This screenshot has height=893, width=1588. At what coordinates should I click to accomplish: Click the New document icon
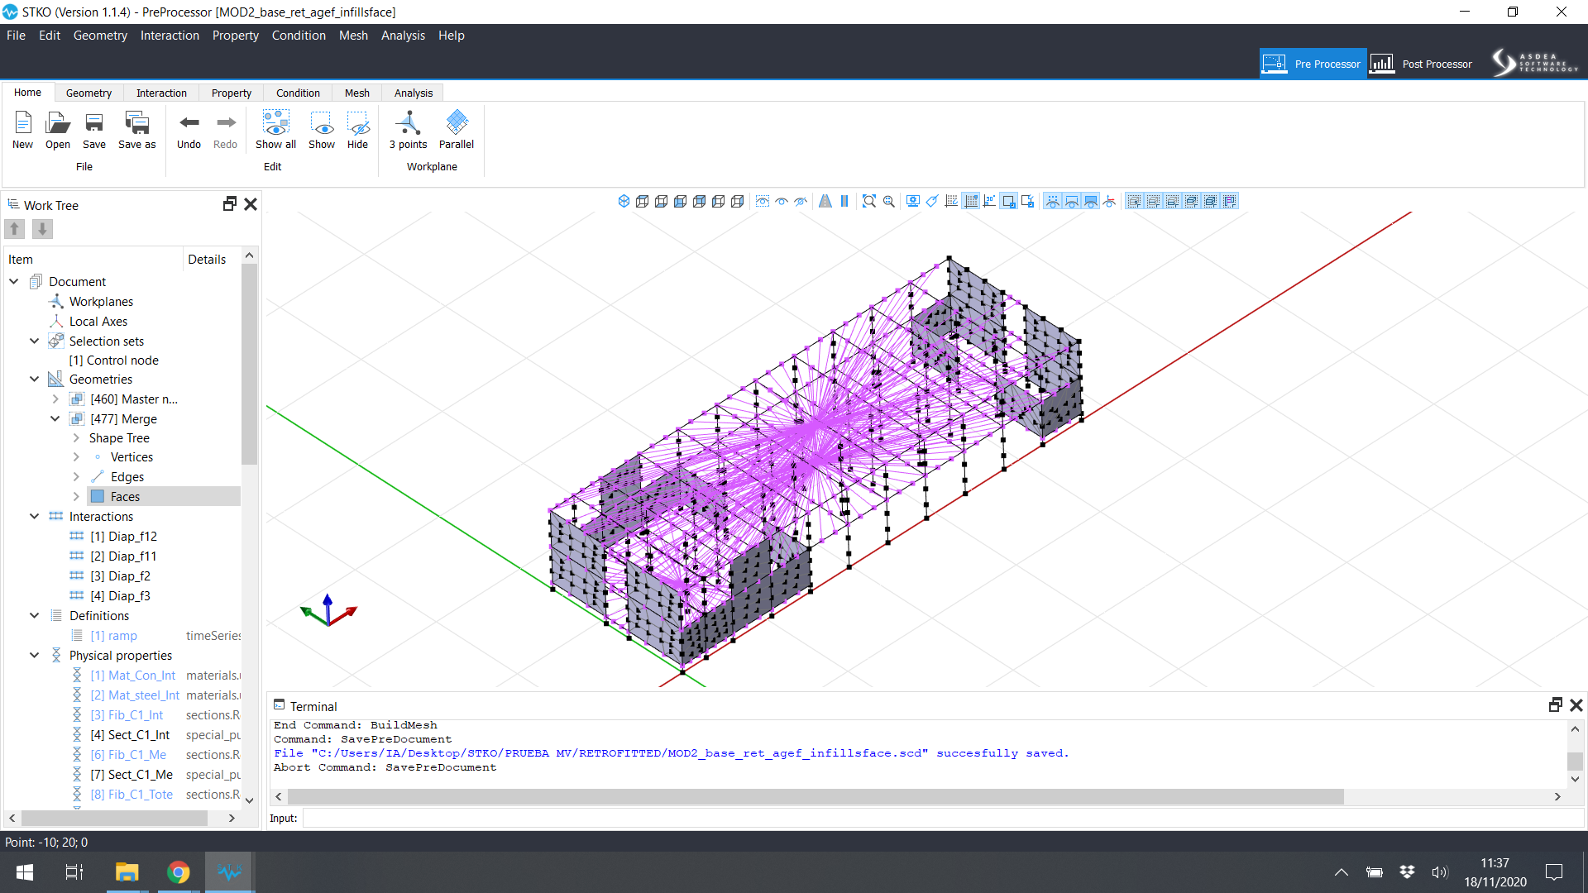tap(23, 131)
